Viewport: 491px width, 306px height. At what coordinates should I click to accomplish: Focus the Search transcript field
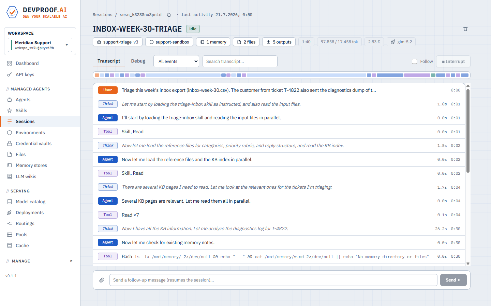click(240, 62)
